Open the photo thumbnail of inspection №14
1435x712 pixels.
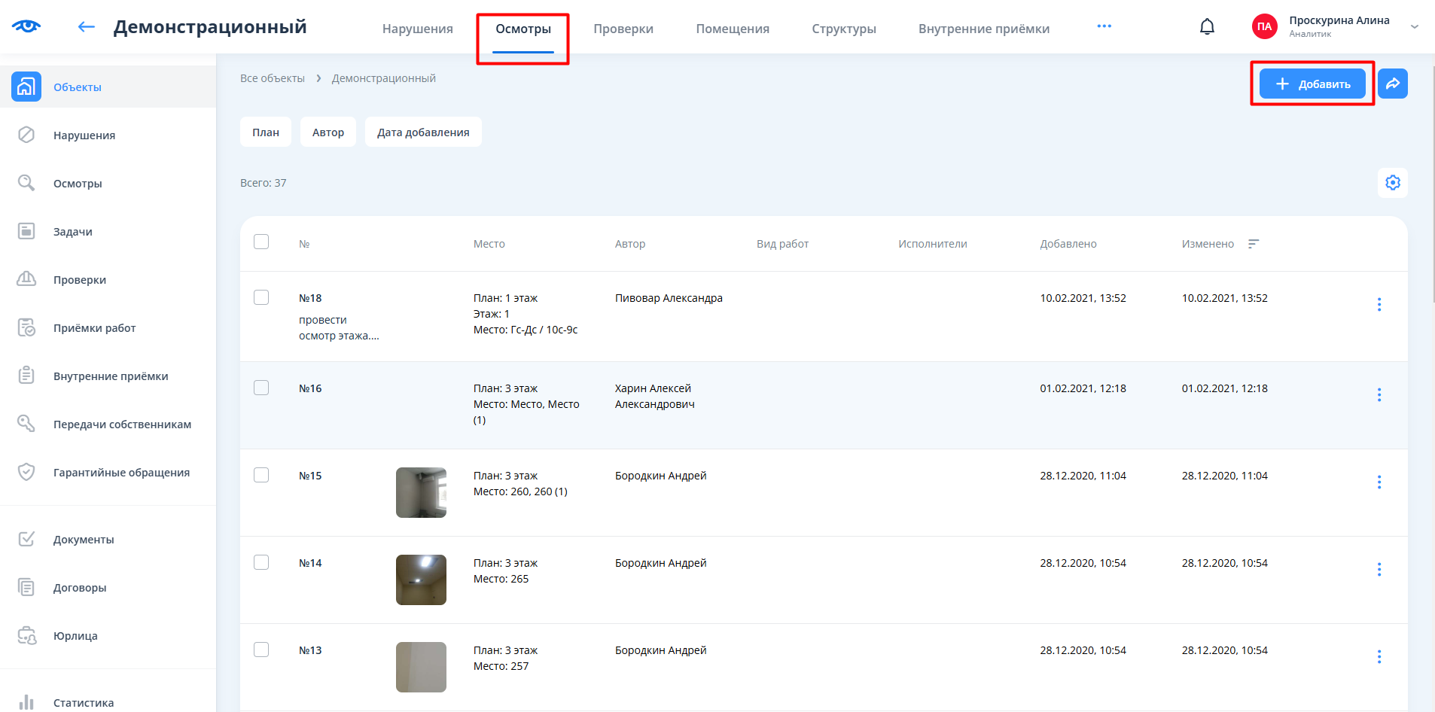(x=421, y=580)
